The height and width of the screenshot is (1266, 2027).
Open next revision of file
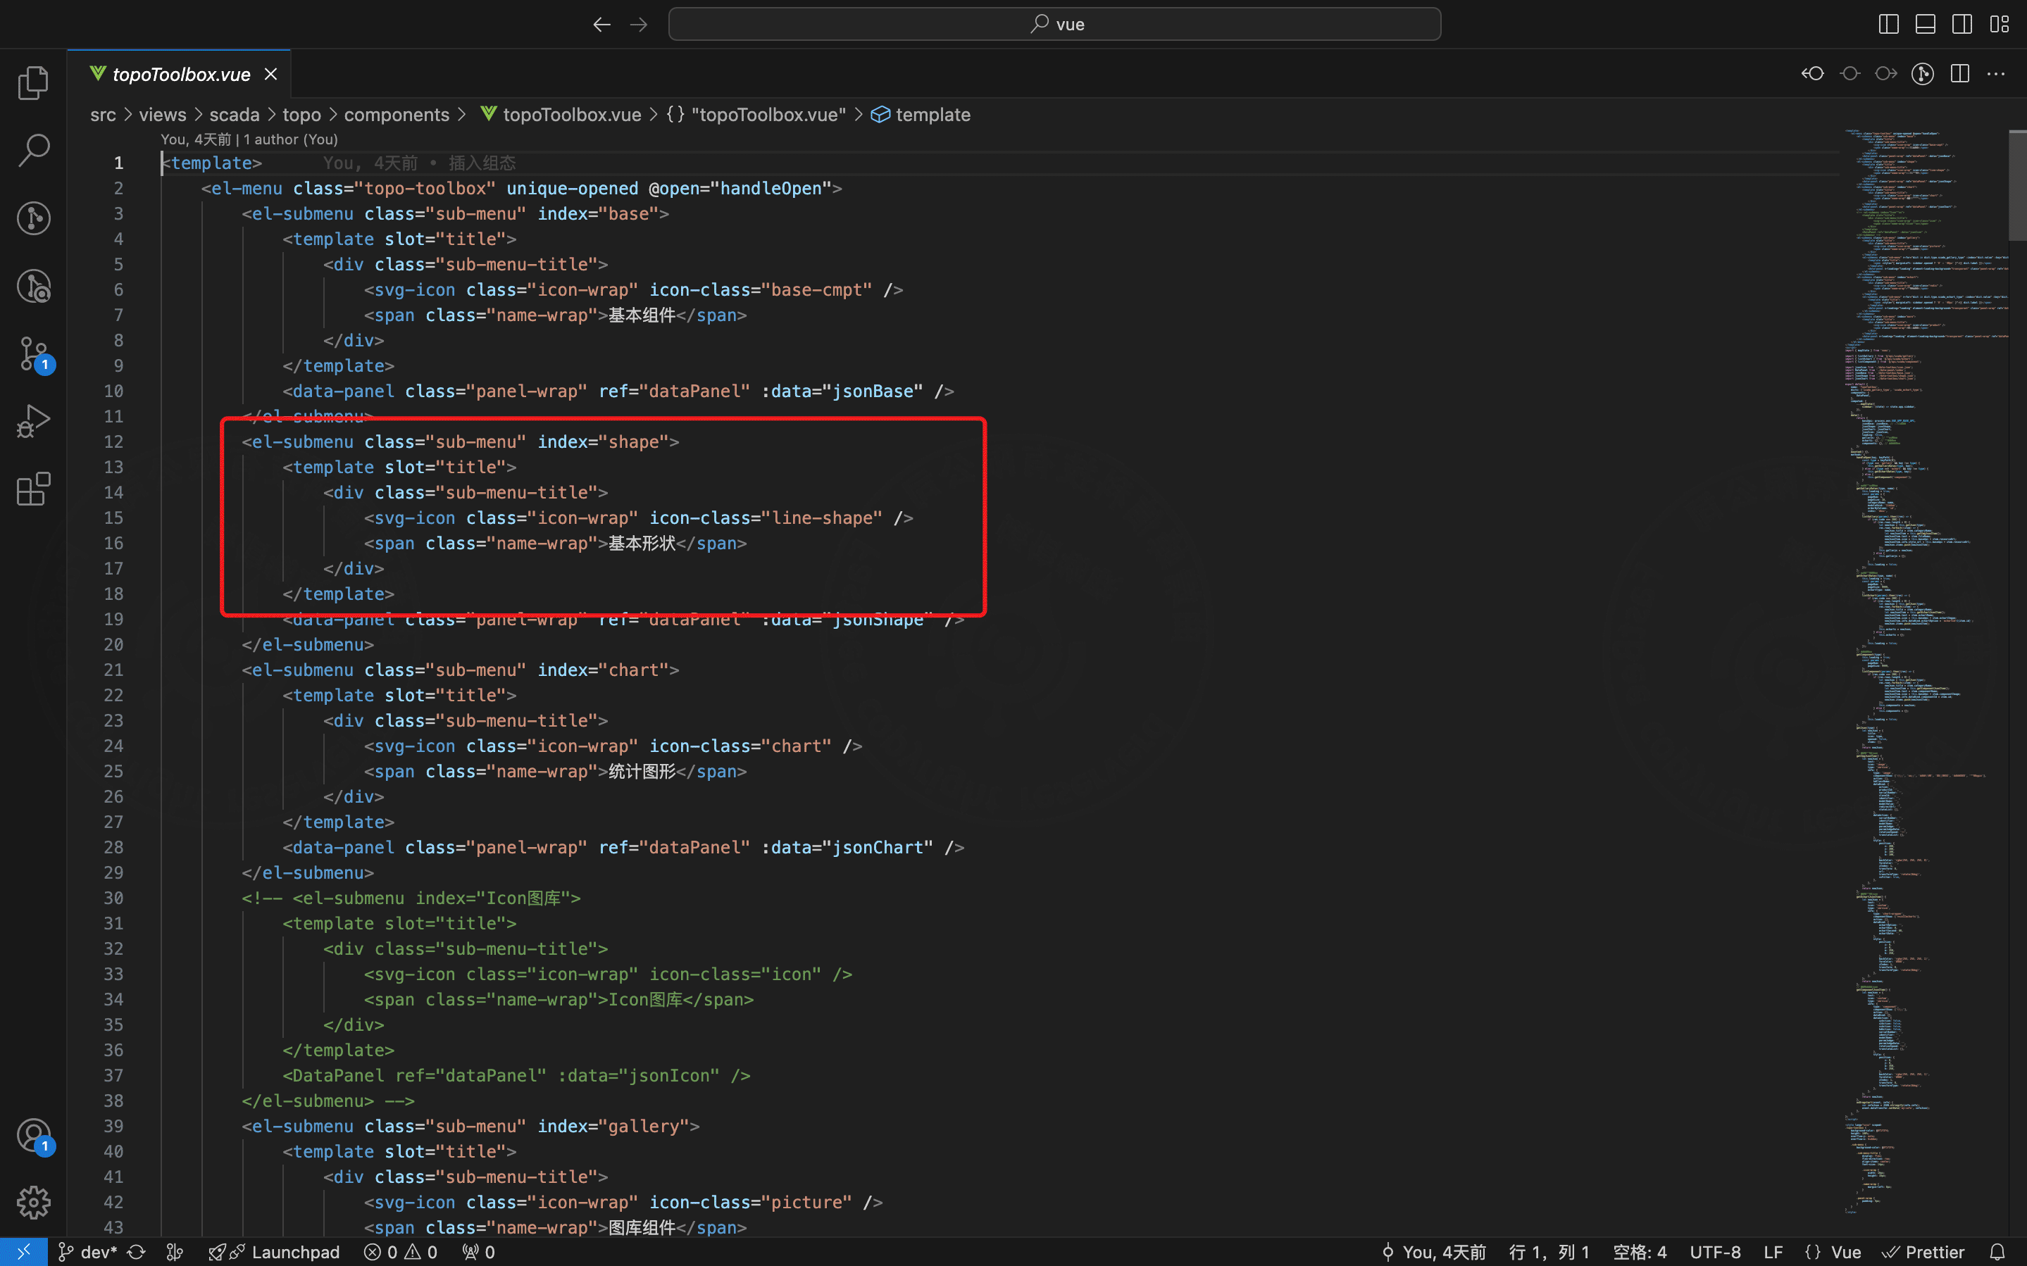(1886, 74)
